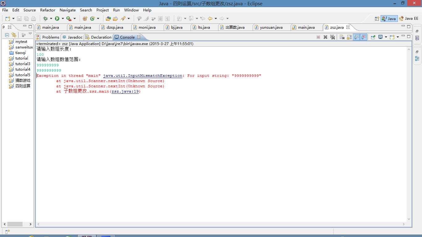
Task: Open the Search dropdown arrow
Action: click(129, 19)
